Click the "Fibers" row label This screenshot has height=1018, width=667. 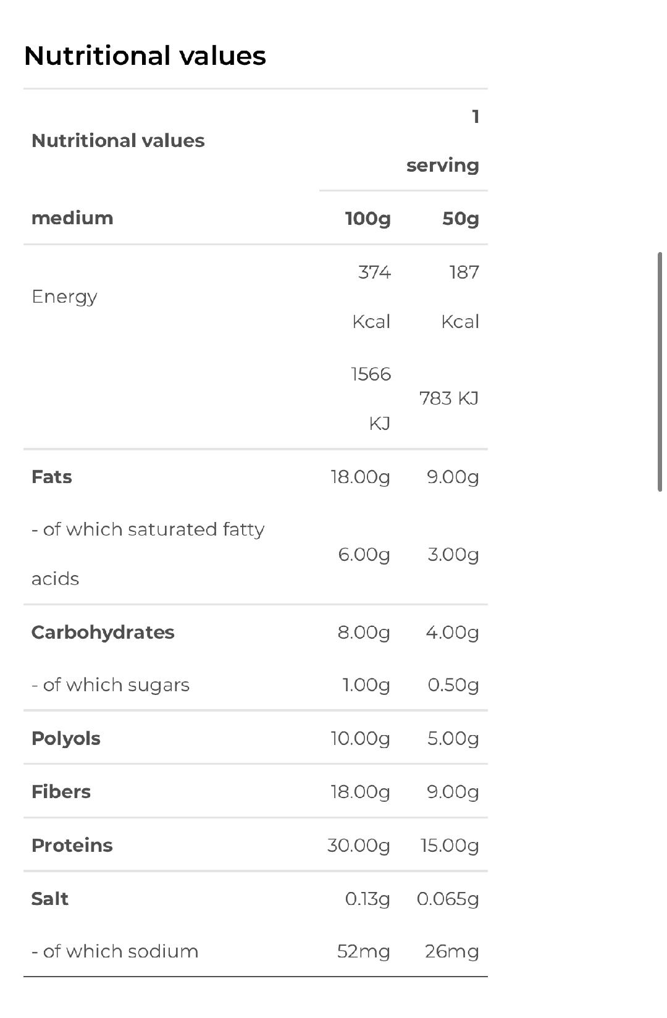61,792
